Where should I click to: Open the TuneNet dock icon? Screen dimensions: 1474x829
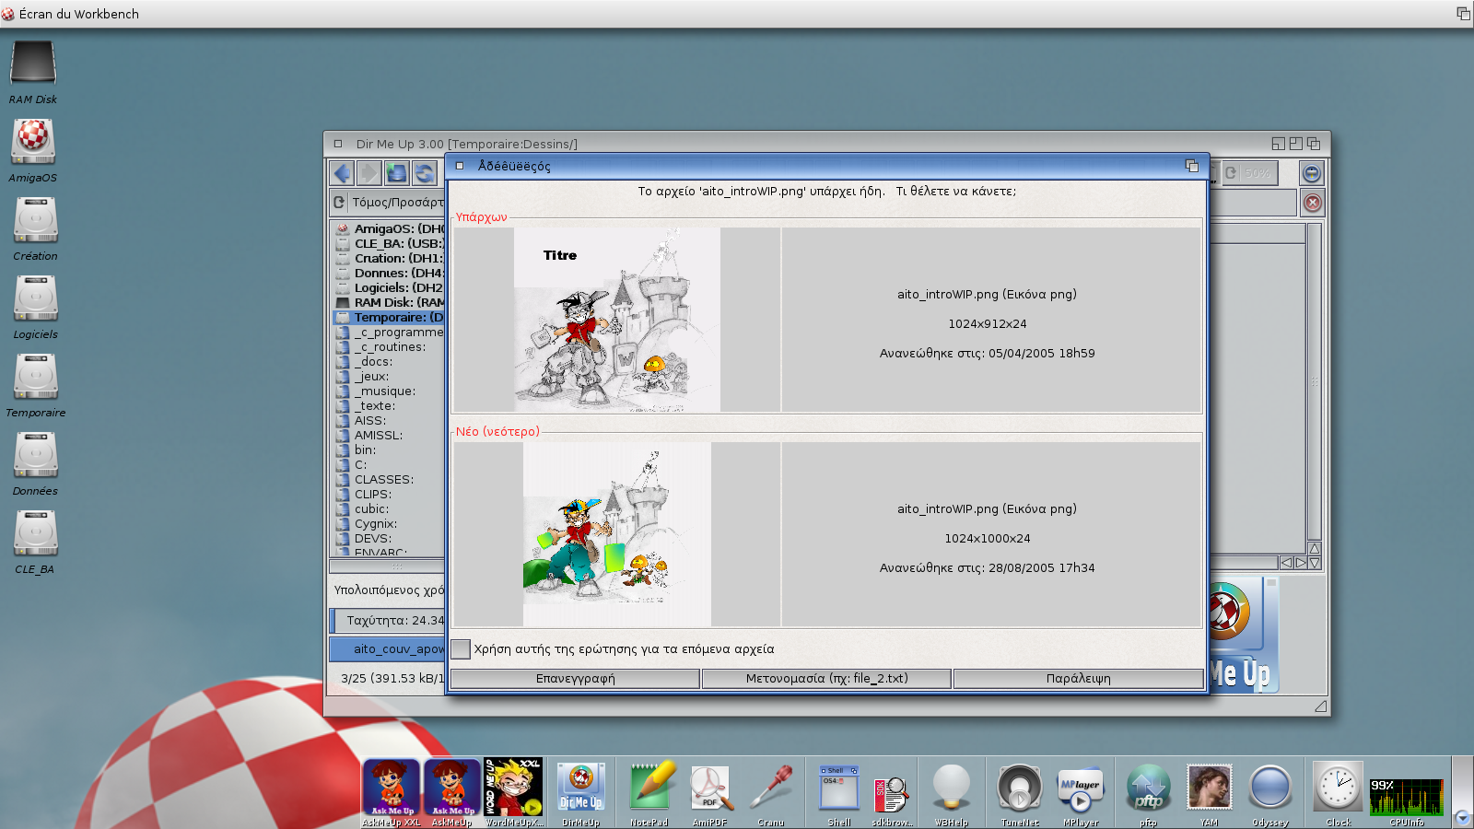[x=1020, y=788]
